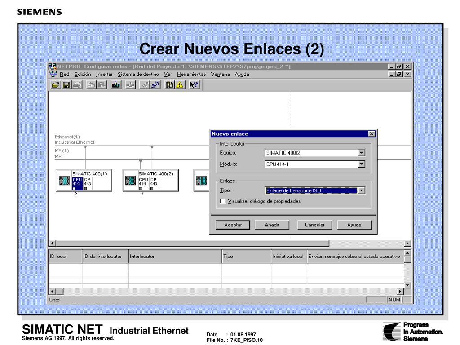460x345 pixels.
Task: Click the document icon left of Red menu
Action: pyautogui.click(x=53, y=74)
